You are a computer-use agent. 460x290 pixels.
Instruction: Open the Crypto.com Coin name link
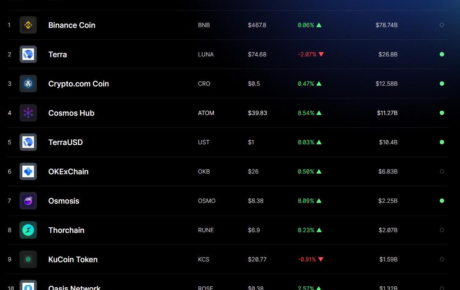78,84
